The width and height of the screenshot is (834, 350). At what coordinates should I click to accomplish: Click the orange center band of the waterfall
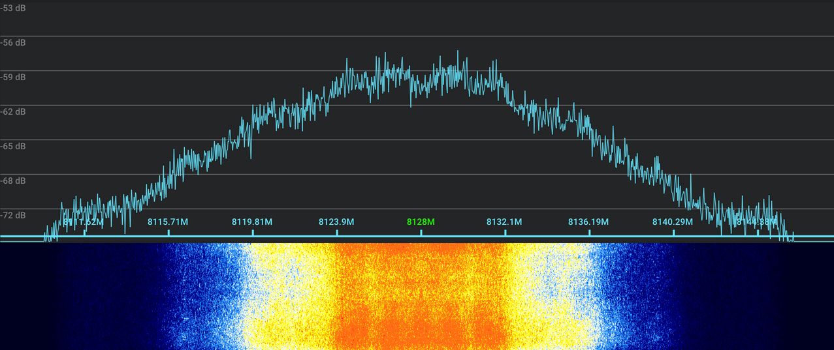coord(421,297)
